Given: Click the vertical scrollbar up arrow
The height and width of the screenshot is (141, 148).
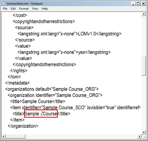Looking at the screenshot, I should (x=144, y=14).
